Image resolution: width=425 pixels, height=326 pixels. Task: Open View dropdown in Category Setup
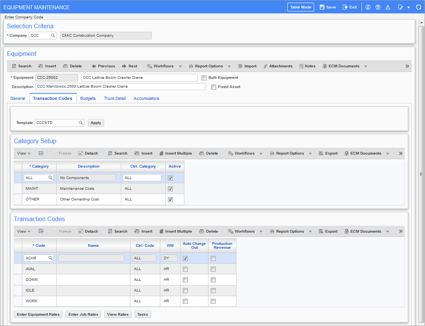(x=24, y=153)
